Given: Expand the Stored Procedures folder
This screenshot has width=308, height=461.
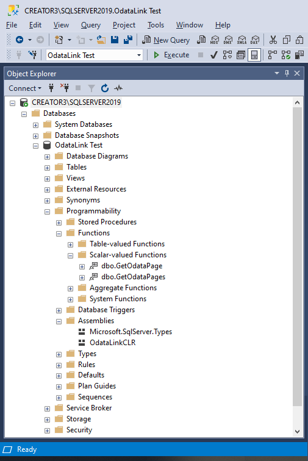Looking at the screenshot, I should [59, 223].
